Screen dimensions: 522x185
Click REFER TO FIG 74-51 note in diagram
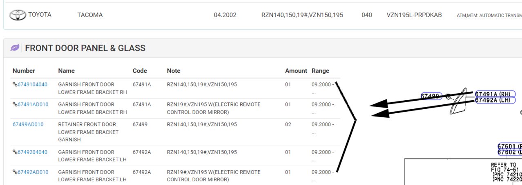point(506,167)
